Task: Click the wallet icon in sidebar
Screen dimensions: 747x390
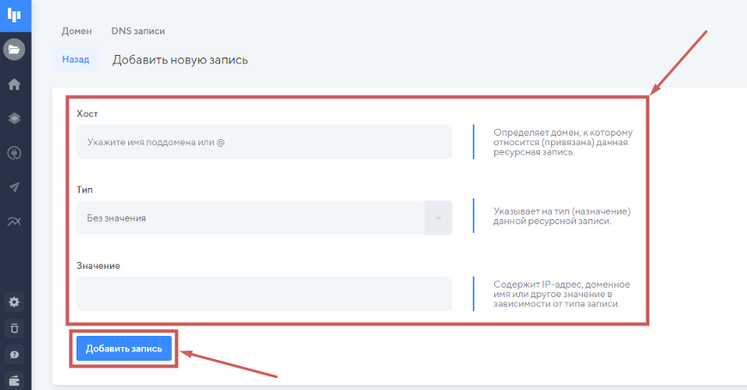Action: click(15, 380)
